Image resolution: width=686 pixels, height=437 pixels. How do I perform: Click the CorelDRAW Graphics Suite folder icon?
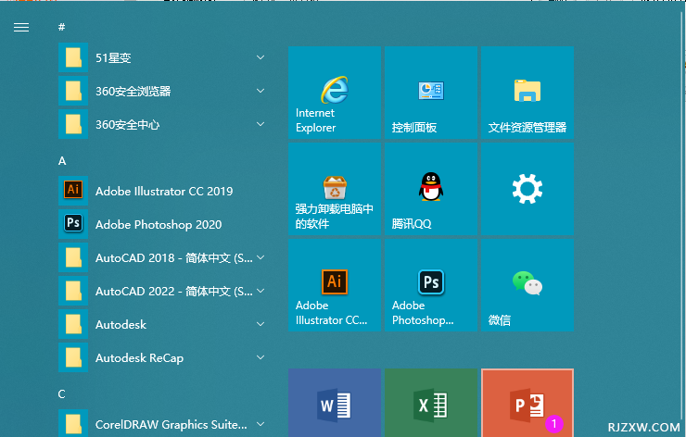[x=73, y=423]
